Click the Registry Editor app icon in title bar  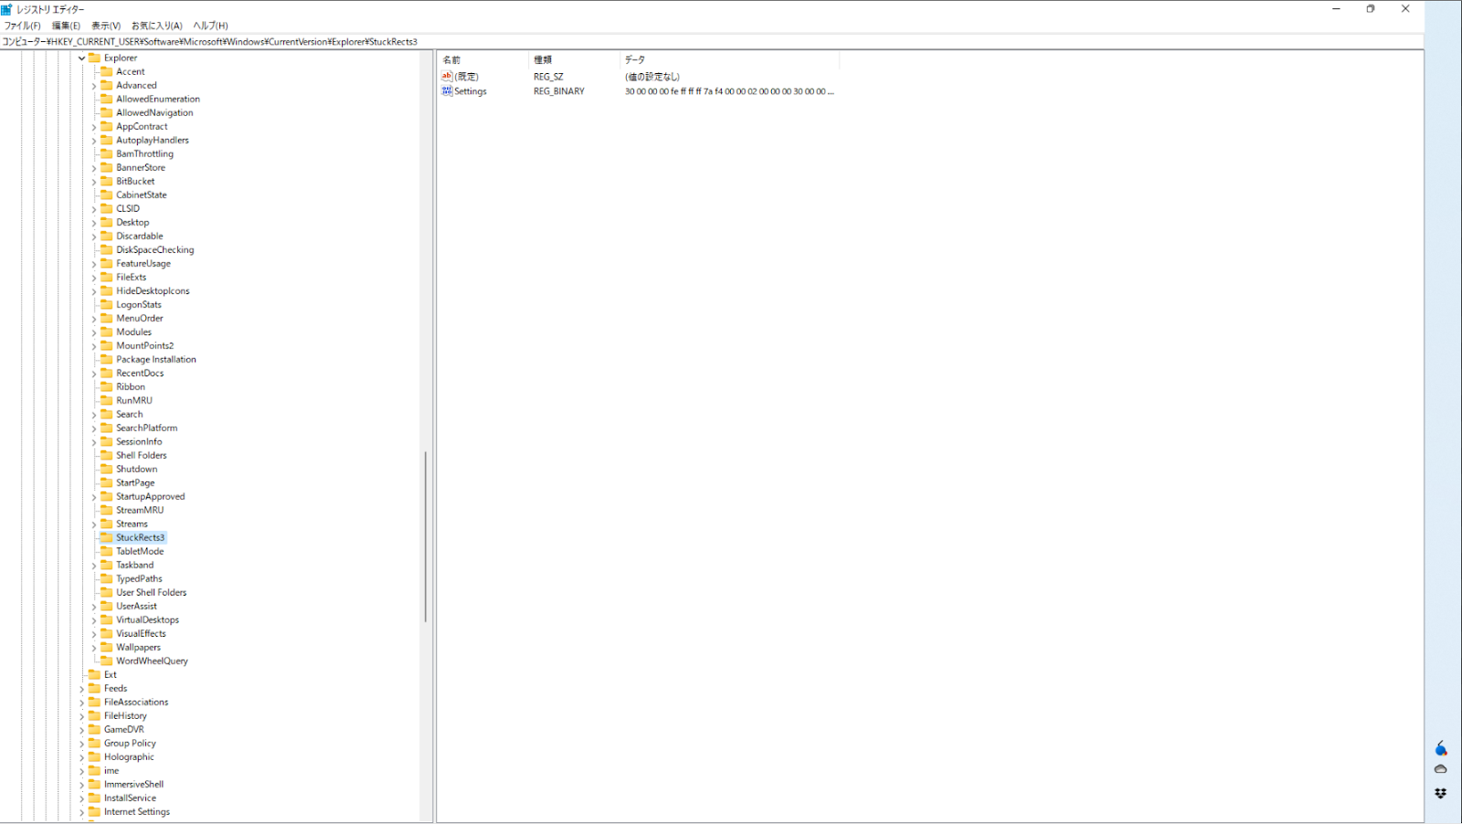tap(7, 9)
